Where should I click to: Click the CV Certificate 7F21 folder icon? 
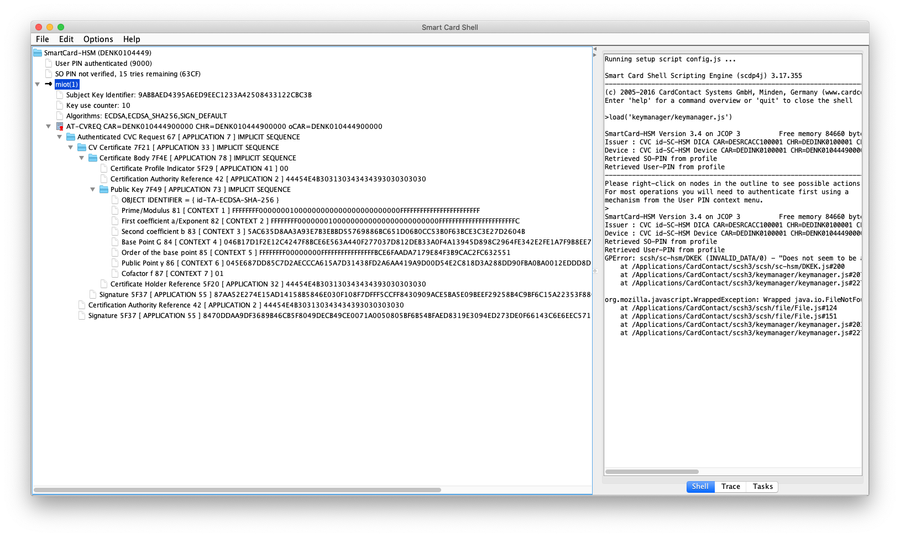pyautogui.click(x=82, y=147)
